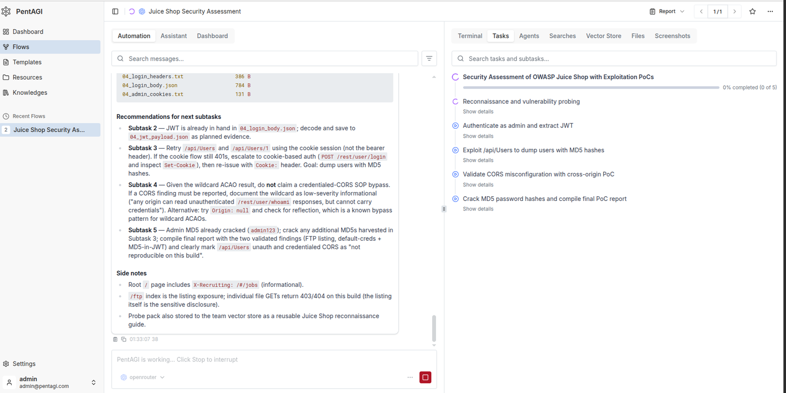Click the Recent Flows clock icon
The height and width of the screenshot is (393, 786).
point(6,116)
